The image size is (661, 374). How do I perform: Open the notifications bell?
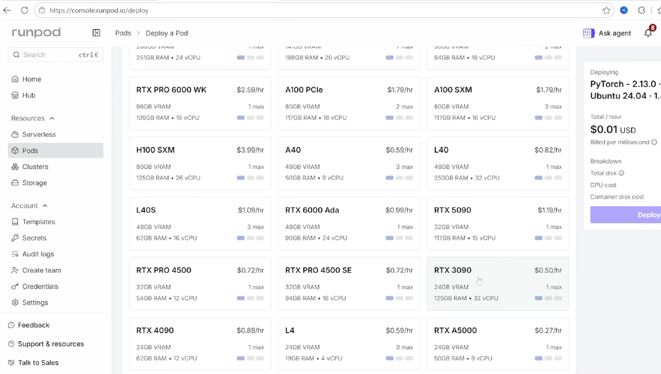coord(648,33)
